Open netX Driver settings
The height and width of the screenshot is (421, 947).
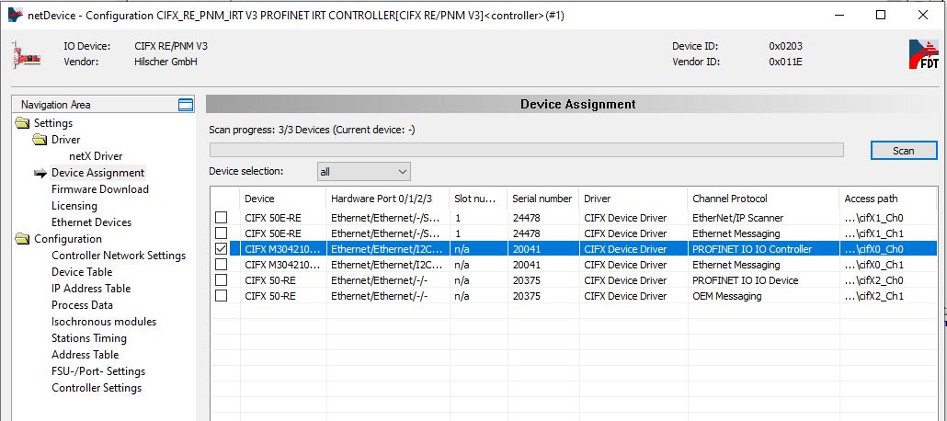(x=96, y=156)
